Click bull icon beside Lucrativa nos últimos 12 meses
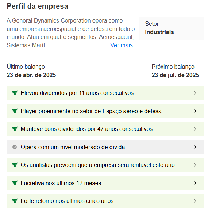This screenshot has width=204, height=208. click(x=15, y=183)
